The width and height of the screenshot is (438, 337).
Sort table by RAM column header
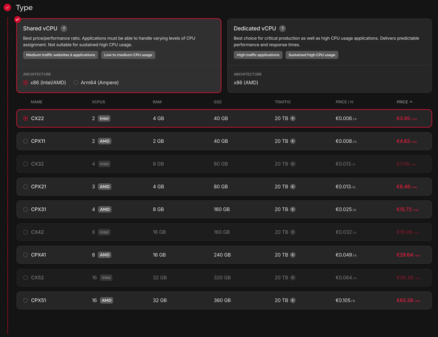pyautogui.click(x=157, y=102)
